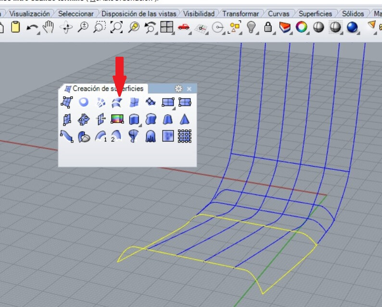Click the selection shapes icon with circle and square
The width and height of the screenshot is (382, 307).
[235, 27]
